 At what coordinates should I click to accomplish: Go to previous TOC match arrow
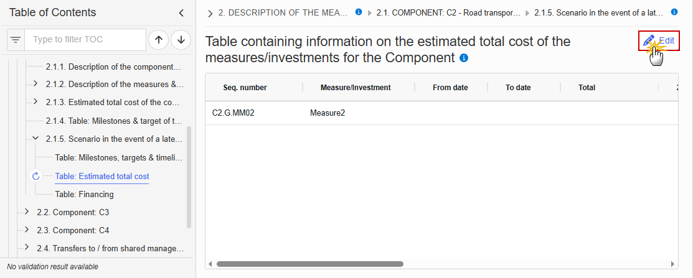tap(159, 40)
